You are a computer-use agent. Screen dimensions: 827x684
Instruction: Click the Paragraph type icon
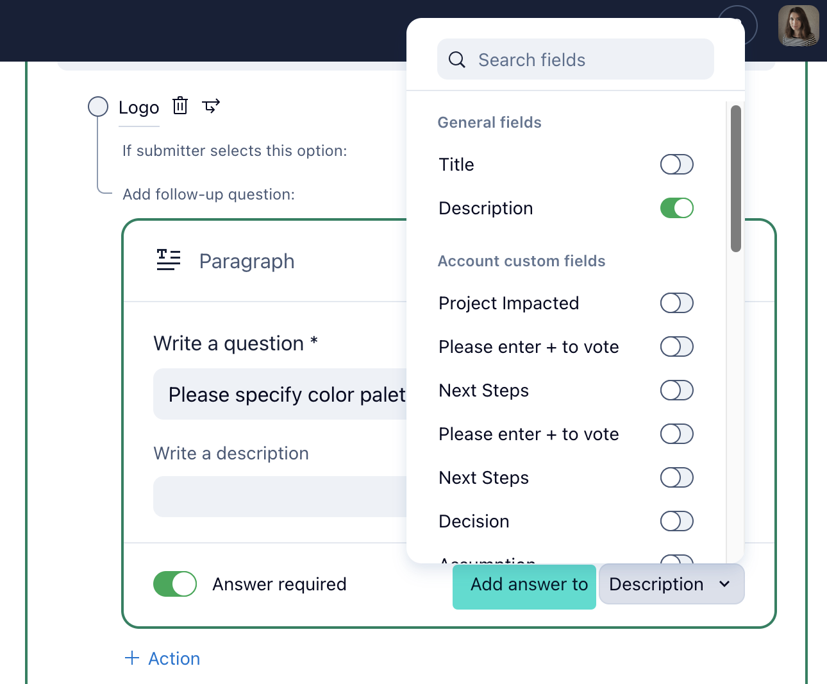[x=169, y=260]
